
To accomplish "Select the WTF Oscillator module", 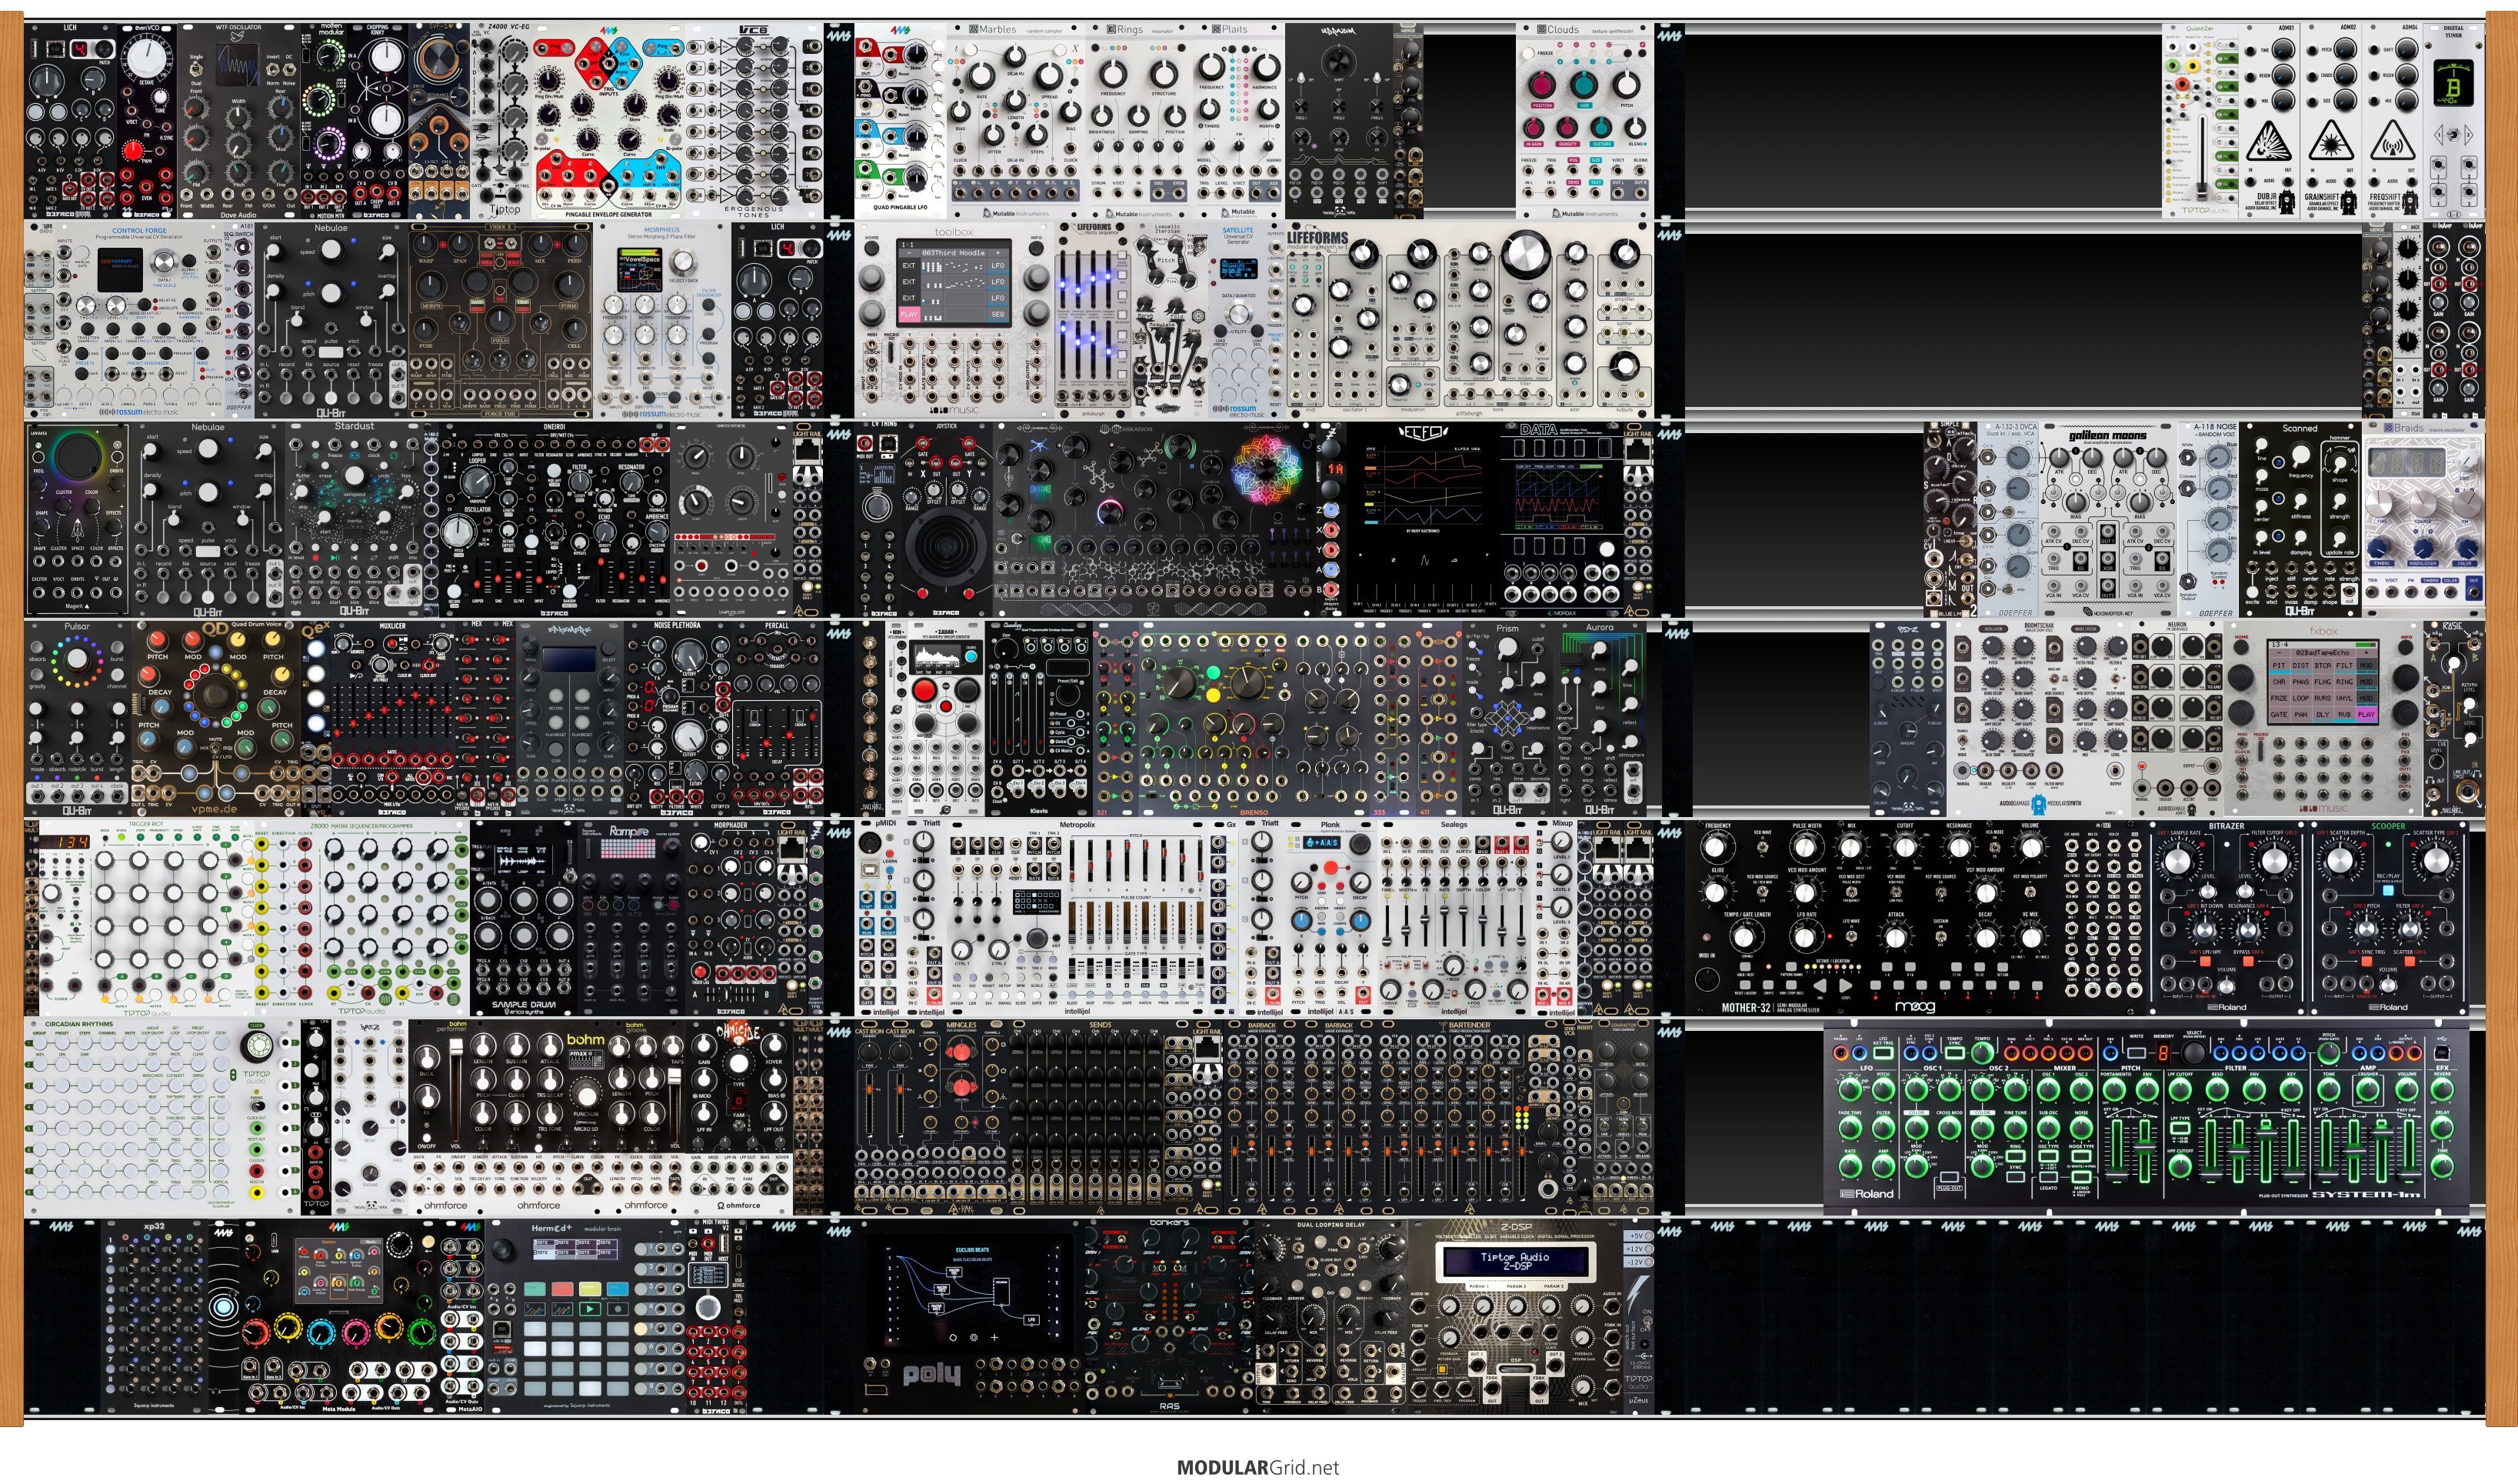I will coord(238,120).
